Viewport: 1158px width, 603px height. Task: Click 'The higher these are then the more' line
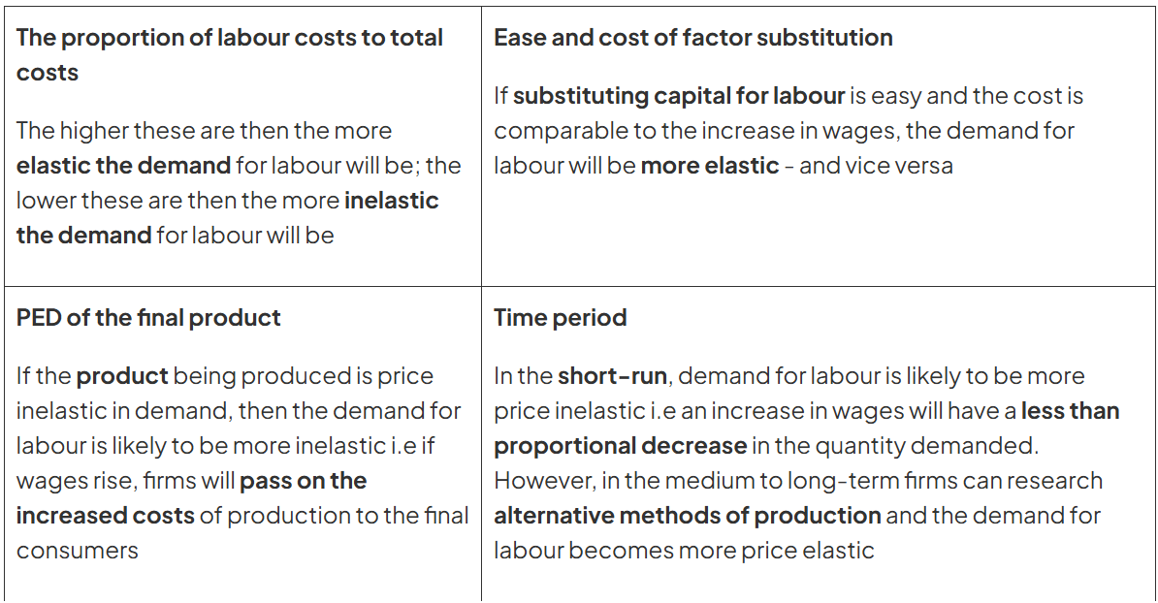click(x=204, y=131)
